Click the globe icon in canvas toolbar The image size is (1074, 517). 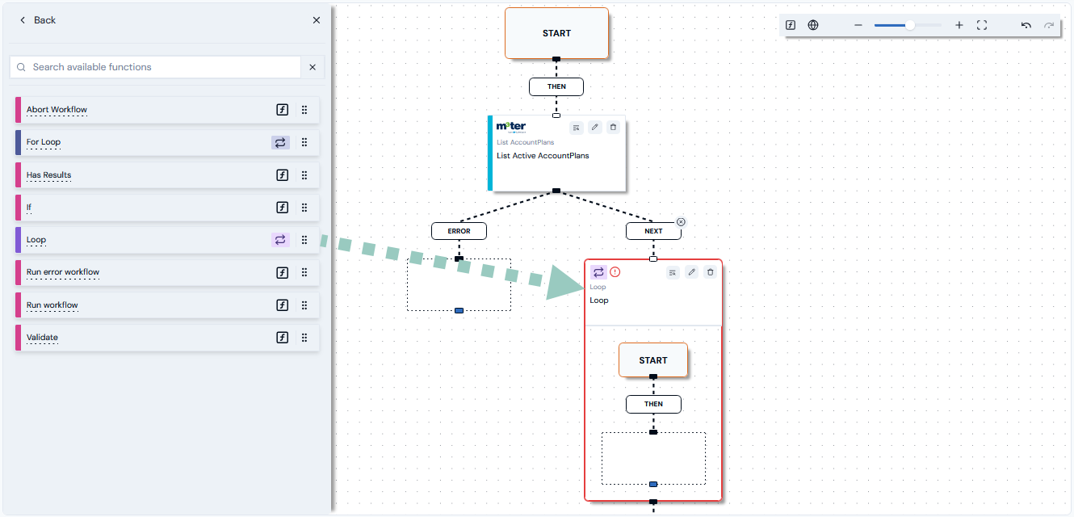(813, 25)
